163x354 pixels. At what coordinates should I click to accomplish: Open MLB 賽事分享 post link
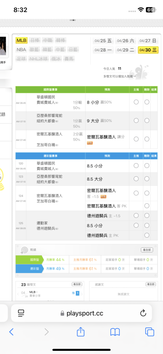click(x=35, y=294)
